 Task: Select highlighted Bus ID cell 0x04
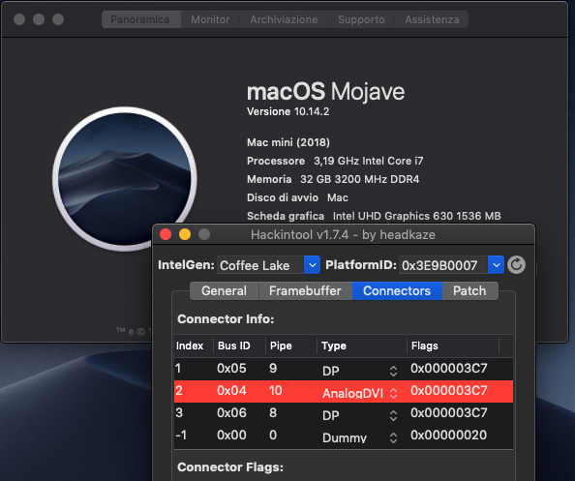click(231, 391)
